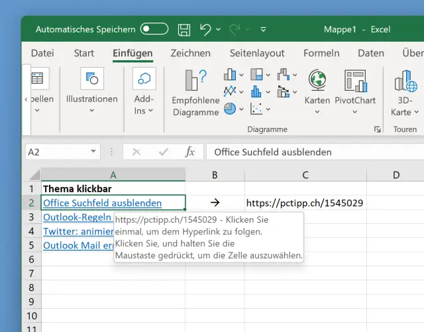Toggle the Automatisches Speichern switch
Viewport: 424px width, 332px height.
click(x=154, y=29)
